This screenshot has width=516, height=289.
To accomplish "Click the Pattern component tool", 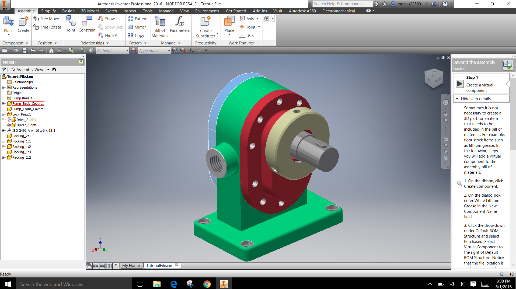I will (137, 19).
